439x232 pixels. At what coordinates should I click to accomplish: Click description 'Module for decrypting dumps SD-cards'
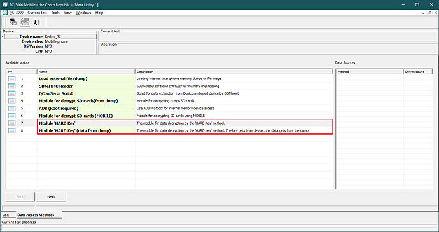[165, 101]
